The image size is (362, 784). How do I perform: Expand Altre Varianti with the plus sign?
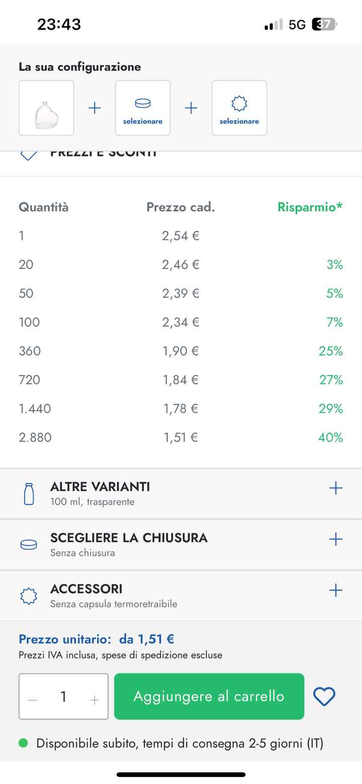tap(335, 488)
